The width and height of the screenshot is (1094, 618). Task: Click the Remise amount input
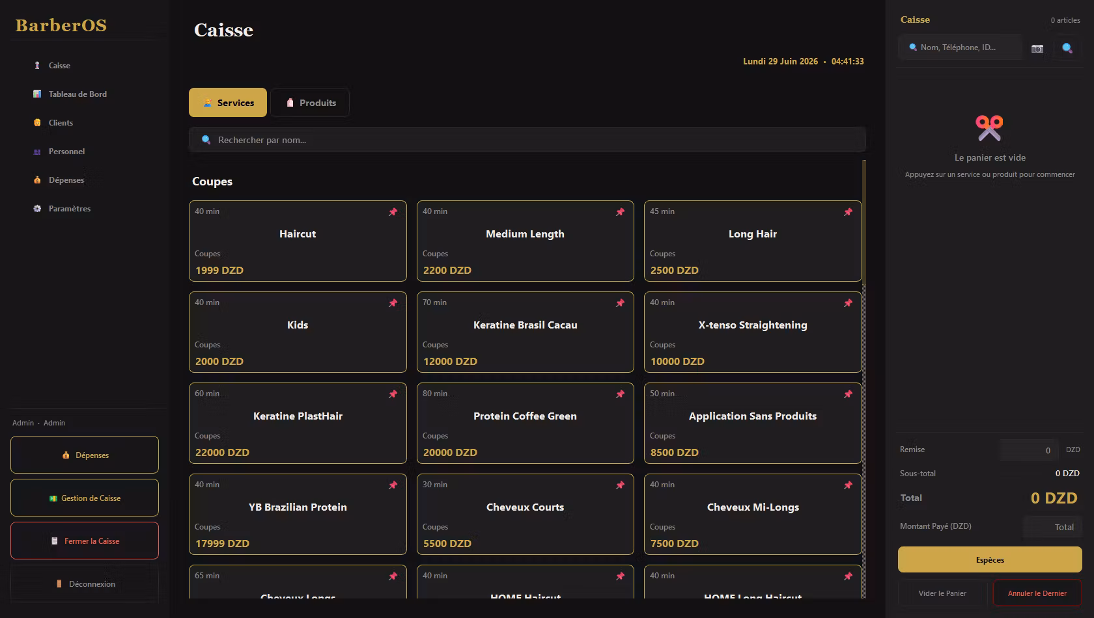[1030, 450]
